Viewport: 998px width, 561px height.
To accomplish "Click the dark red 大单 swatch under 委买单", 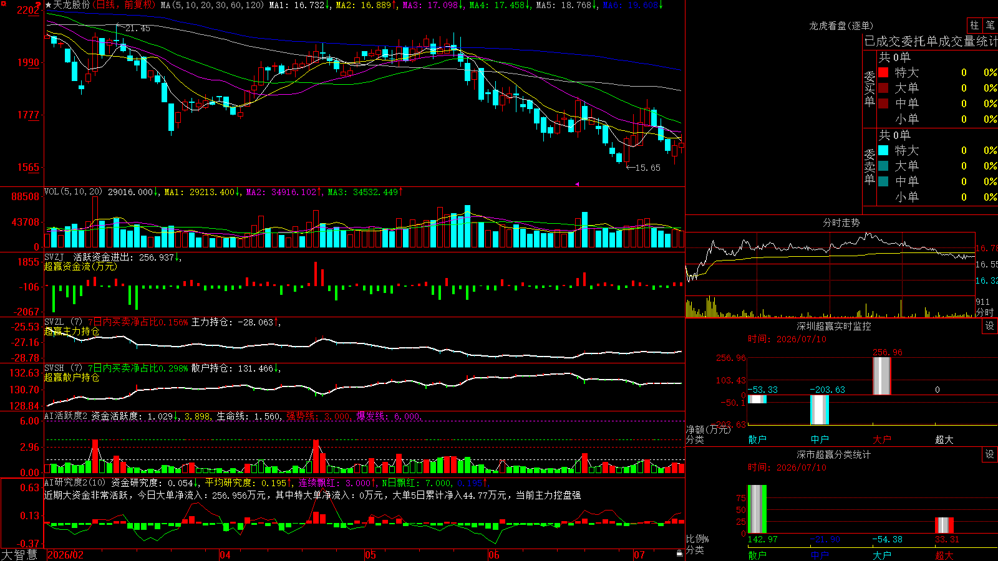I will (883, 88).
